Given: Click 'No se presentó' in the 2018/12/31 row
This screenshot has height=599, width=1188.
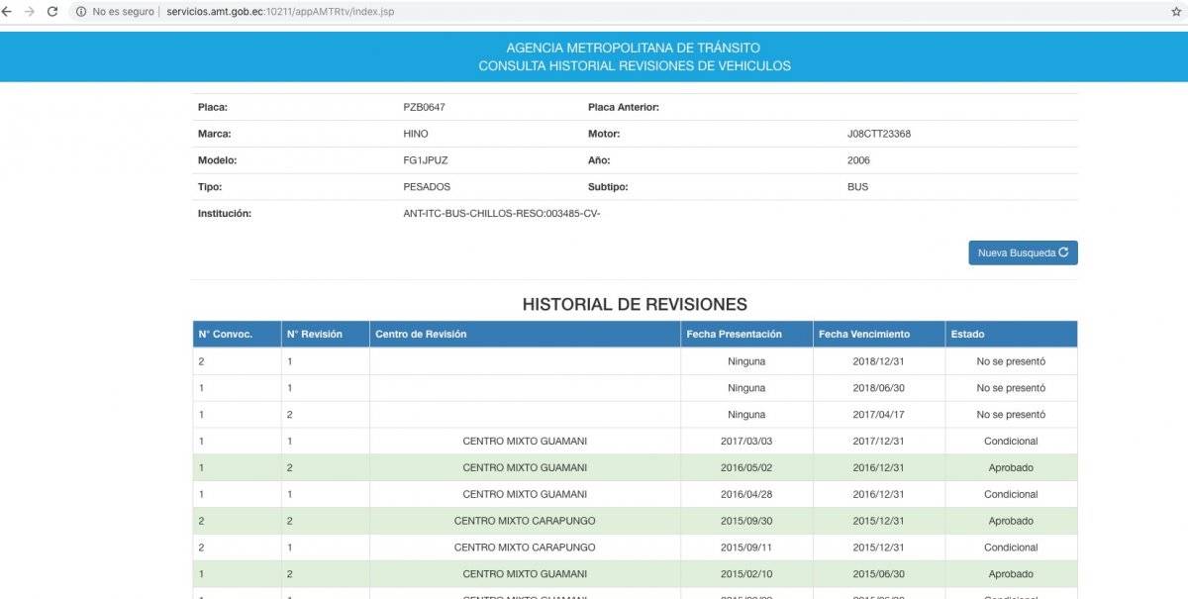Looking at the screenshot, I should coord(1011,361).
